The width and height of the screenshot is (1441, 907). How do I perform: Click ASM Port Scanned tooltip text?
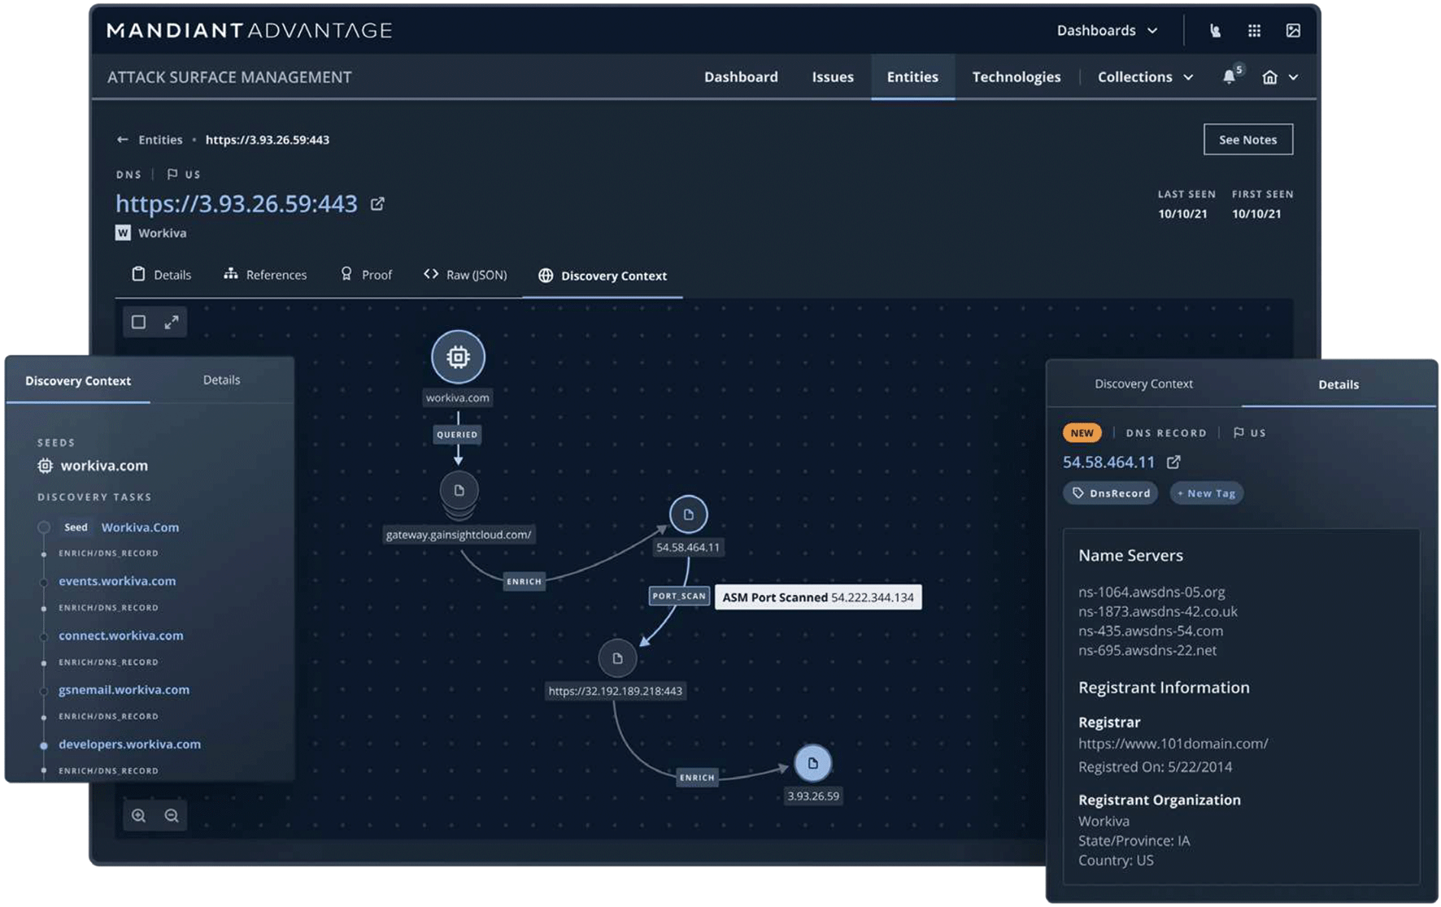point(818,597)
